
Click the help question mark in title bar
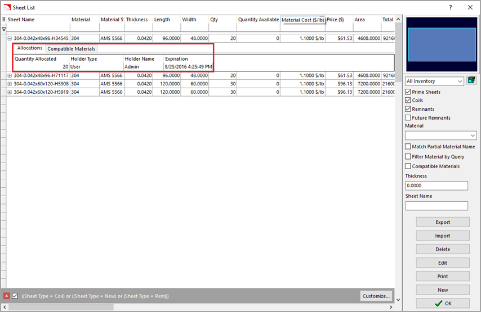coord(450,7)
